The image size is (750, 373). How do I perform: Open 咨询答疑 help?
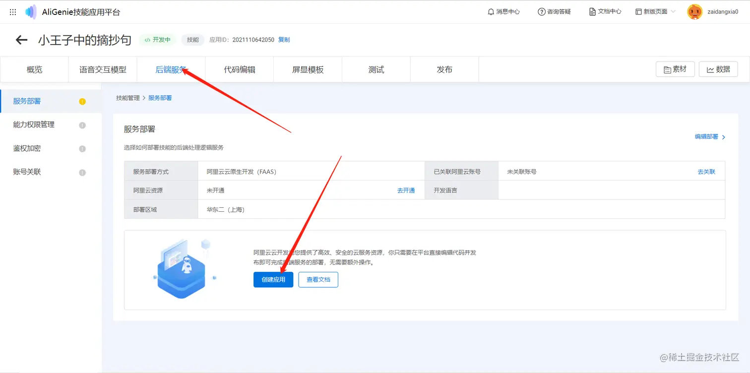point(554,11)
